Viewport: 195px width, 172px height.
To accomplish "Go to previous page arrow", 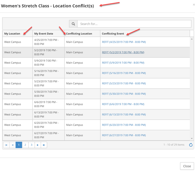I will 13,145.
